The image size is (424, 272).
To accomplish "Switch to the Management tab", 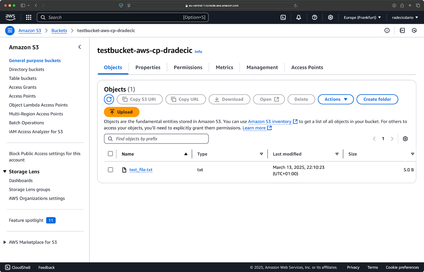I will [262, 68].
